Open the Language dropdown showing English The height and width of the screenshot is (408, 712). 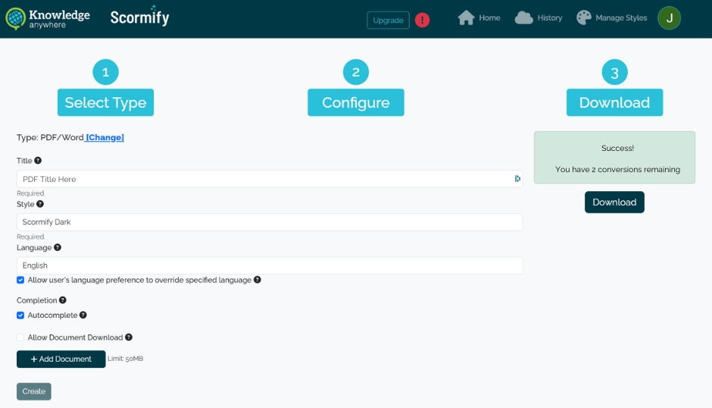tap(270, 265)
